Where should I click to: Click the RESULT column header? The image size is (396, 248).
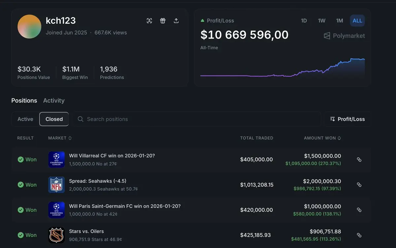click(25, 138)
